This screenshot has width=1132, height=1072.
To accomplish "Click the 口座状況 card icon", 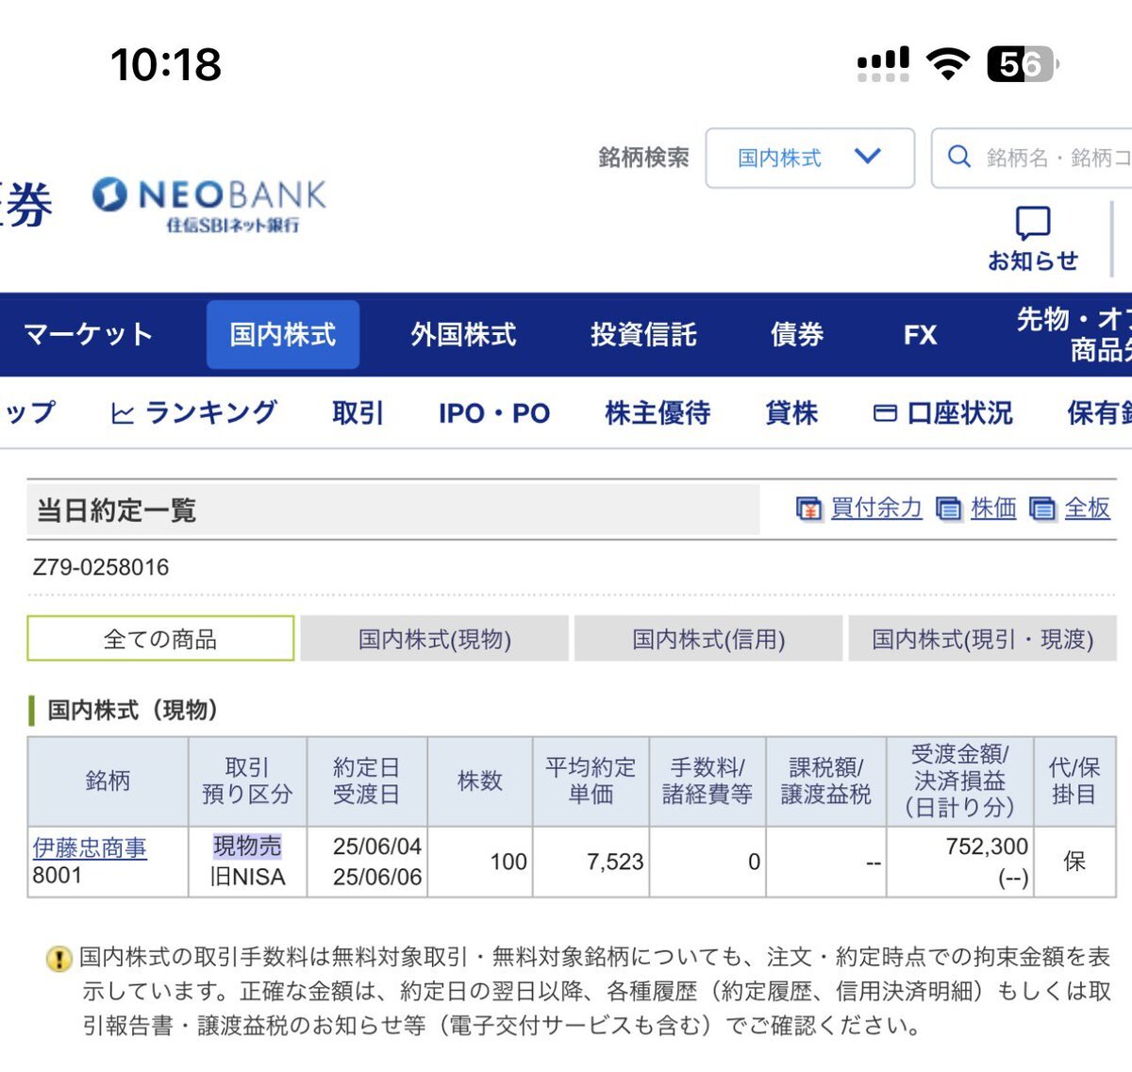I will click(885, 413).
